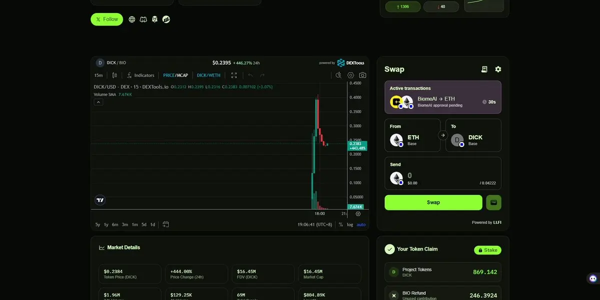The width and height of the screenshot is (600, 300).
Task: Open the quick search icon in chart toolbar
Action: click(339, 75)
